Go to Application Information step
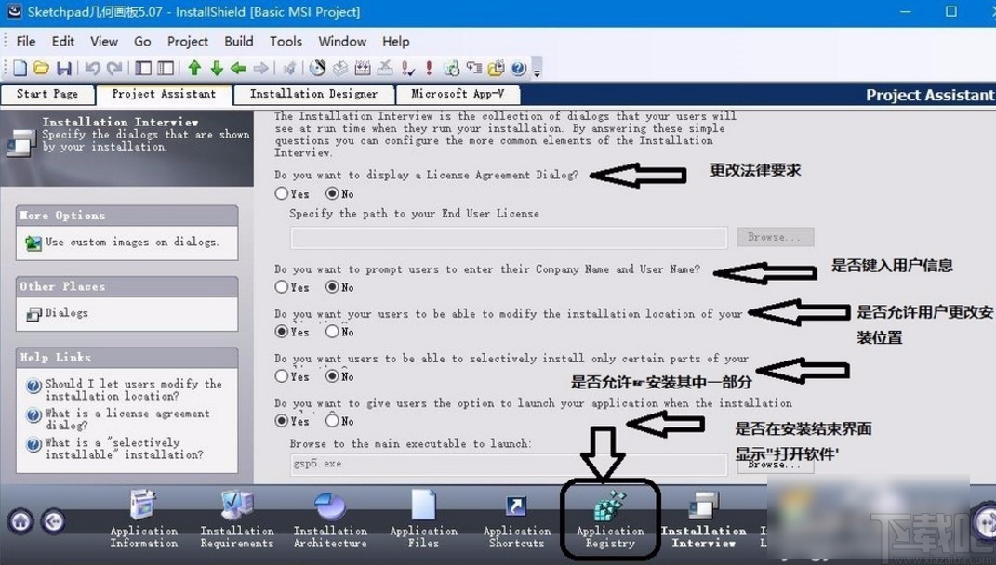The width and height of the screenshot is (996, 565). coord(143,518)
